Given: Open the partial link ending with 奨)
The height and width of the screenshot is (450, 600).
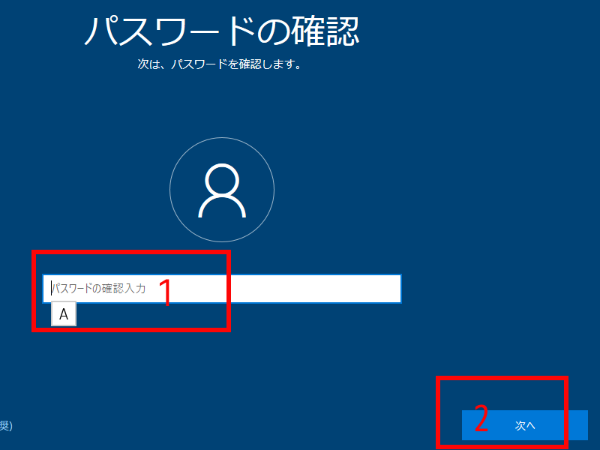Looking at the screenshot, I should click(6, 426).
